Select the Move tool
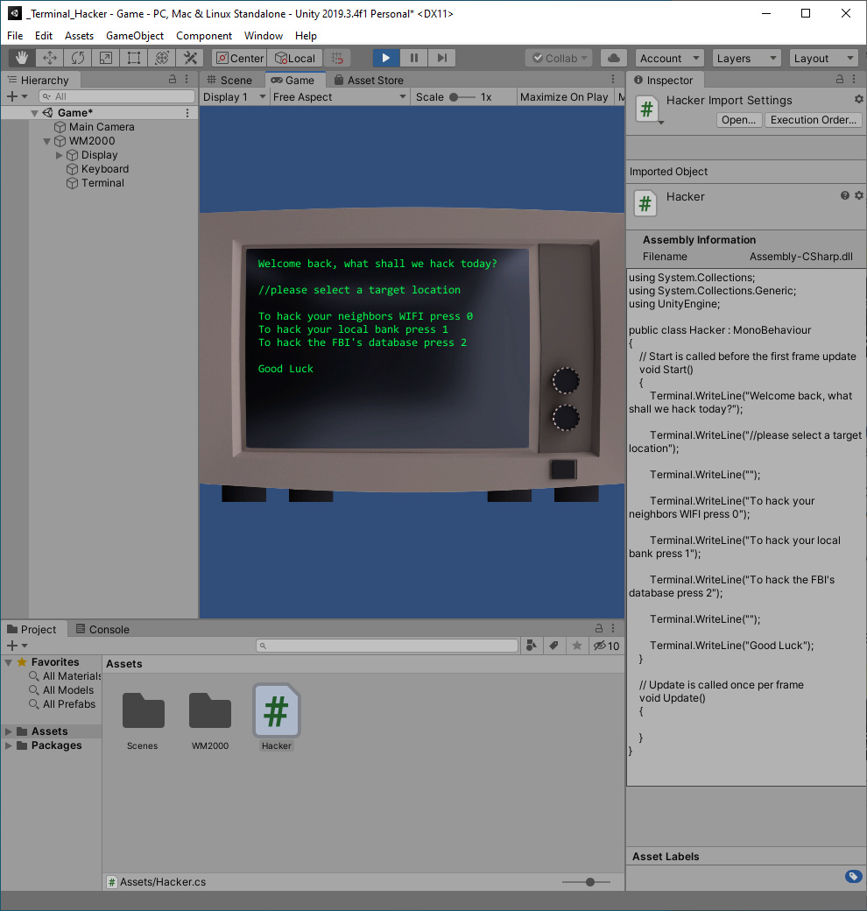The width and height of the screenshot is (867, 911). (50, 58)
